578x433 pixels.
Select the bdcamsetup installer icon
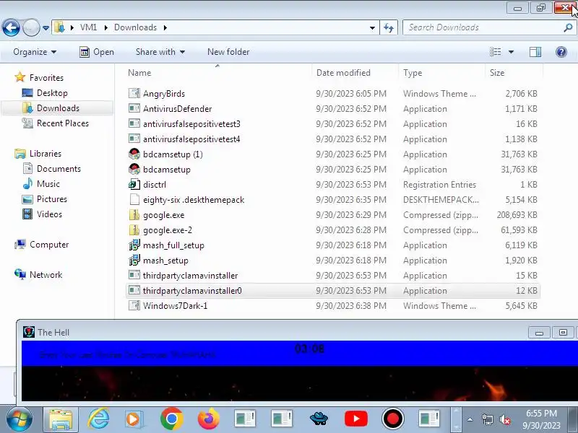tap(134, 169)
